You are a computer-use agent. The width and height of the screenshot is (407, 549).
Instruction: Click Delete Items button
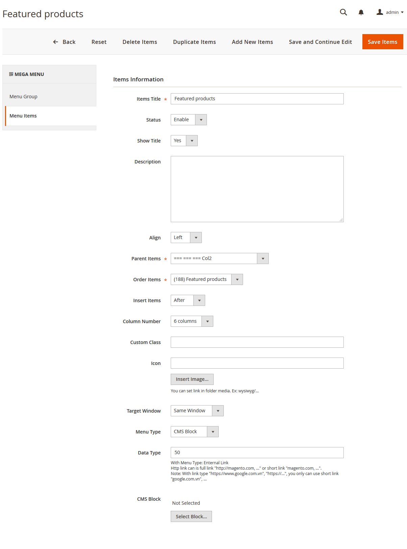140,42
